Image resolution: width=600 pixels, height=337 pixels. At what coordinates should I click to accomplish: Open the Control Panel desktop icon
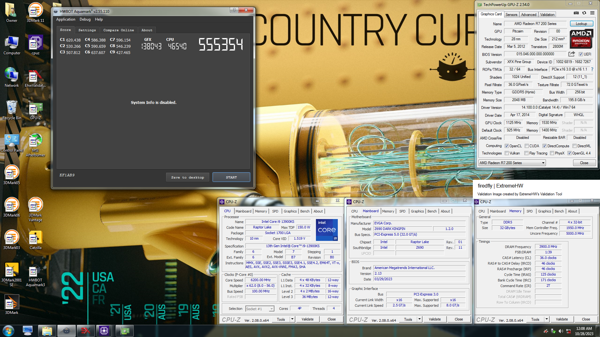pos(12,142)
